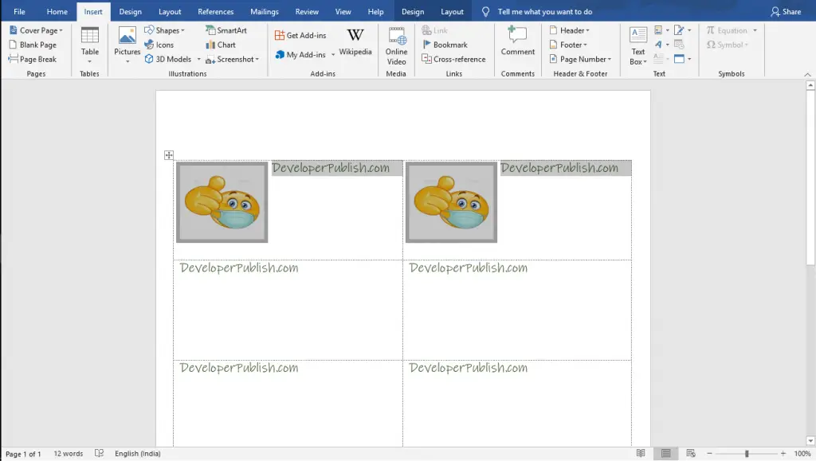
Task: Insert a SmartArt graphic
Action: [x=226, y=30]
